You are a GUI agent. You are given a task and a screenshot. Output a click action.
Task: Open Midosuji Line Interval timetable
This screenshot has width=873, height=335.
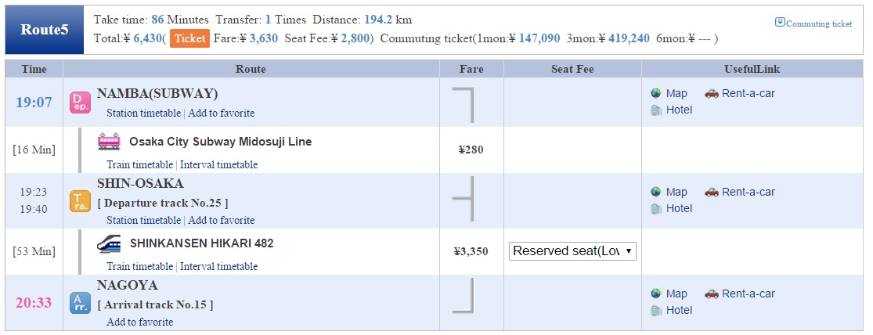[218, 164]
